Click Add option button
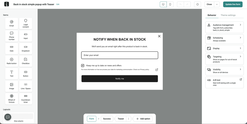The width and height of the screenshot is (247, 124). pyautogui.click(x=143, y=119)
